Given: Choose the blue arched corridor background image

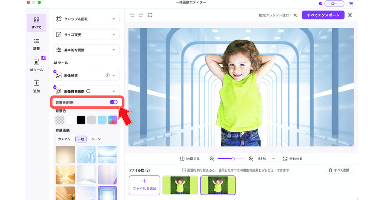Looking at the screenshot, I should point(107,193).
